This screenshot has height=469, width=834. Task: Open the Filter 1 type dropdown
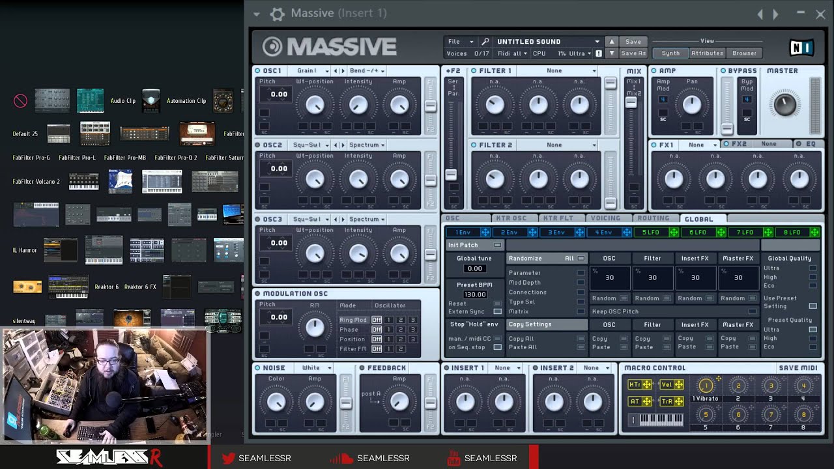[x=557, y=71]
